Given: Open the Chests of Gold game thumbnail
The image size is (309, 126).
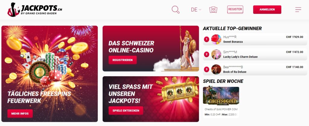Looking at the screenshot, I should click(x=221, y=96).
